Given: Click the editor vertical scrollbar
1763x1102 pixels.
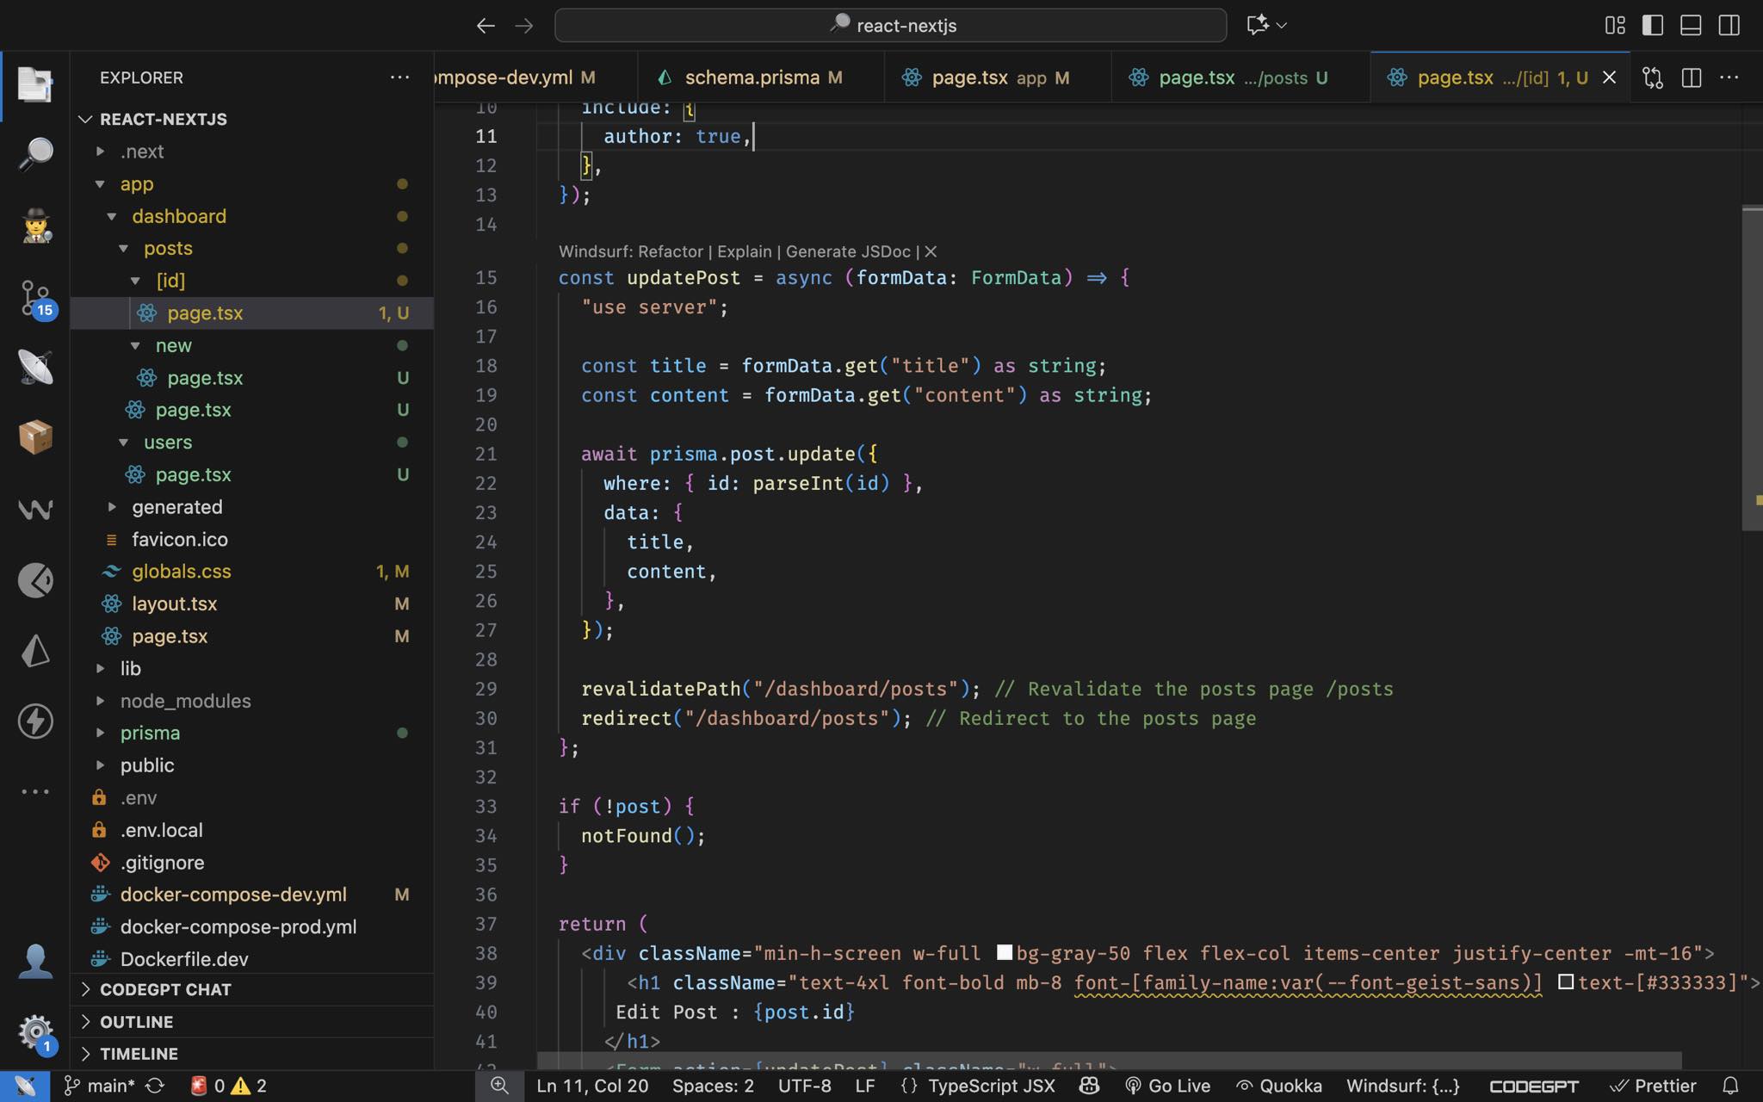Looking at the screenshot, I should (x=1752, y=368).
